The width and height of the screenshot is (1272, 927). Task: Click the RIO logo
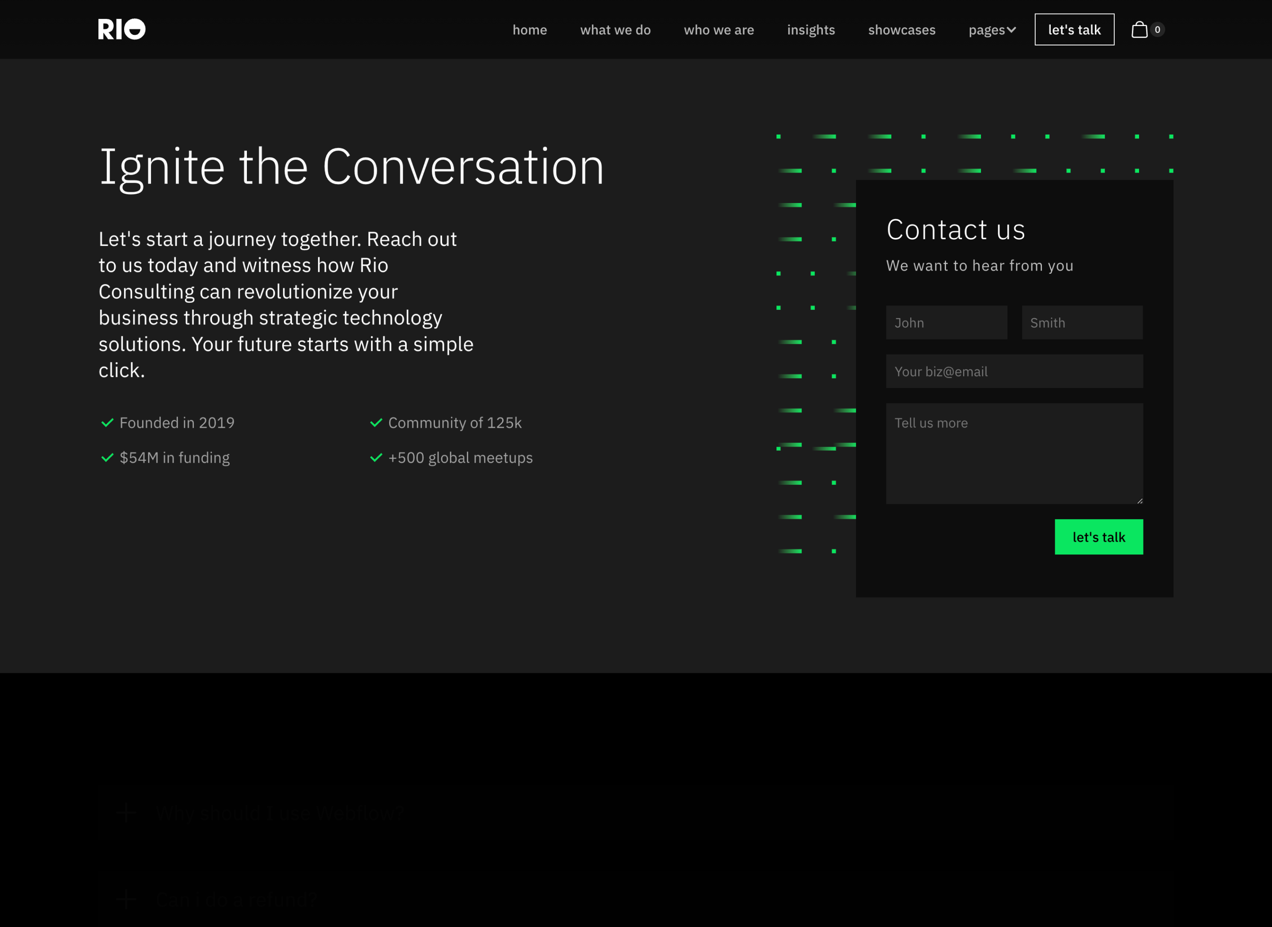121,29
